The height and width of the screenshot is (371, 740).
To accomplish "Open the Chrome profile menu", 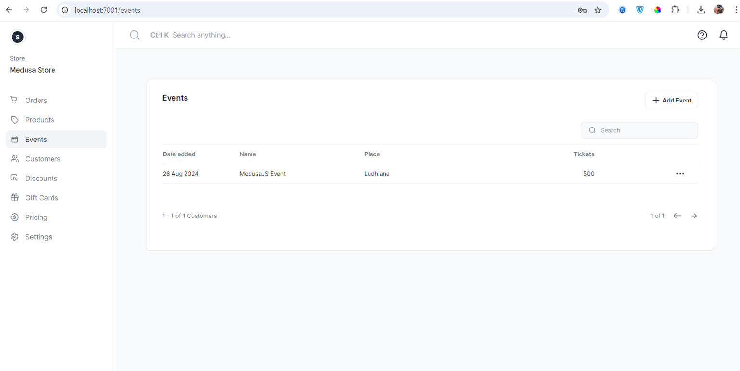I will [x=718, y=10].
